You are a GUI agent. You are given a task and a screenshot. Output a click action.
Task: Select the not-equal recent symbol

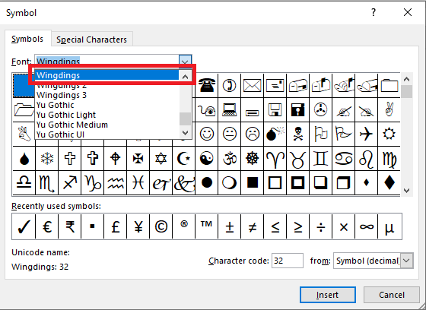(252, 226)
